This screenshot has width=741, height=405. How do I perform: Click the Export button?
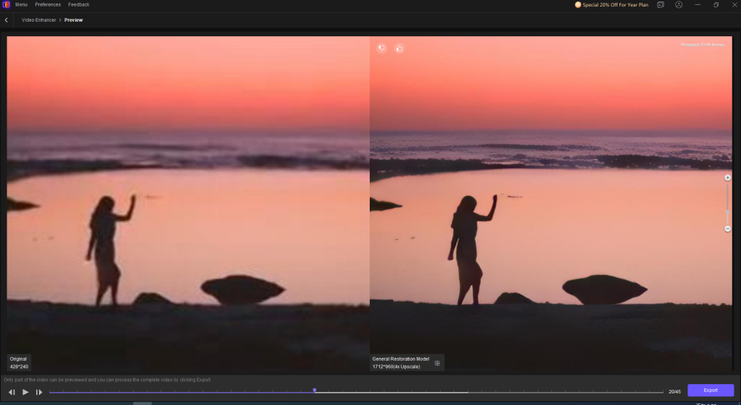click(x=711, y=391)
